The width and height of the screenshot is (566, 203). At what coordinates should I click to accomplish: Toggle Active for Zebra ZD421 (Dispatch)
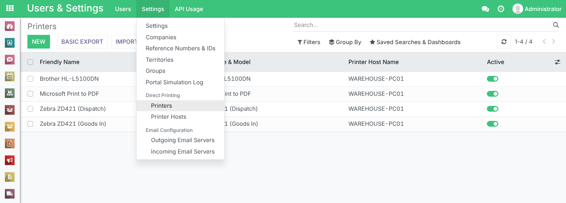[493, 109]
